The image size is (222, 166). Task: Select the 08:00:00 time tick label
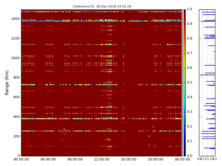(x=75, y=159)
